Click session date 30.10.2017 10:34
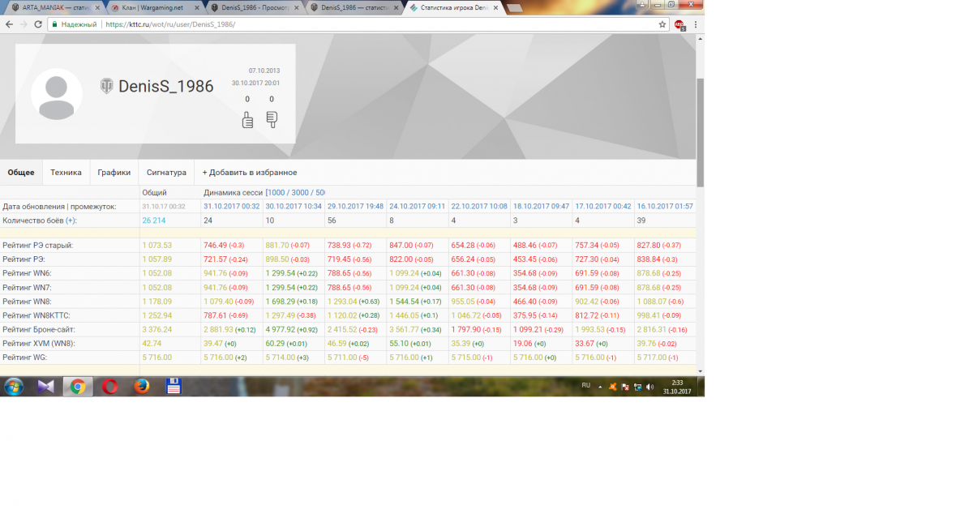The image size is (973, 531). click(x=294, y=207)
